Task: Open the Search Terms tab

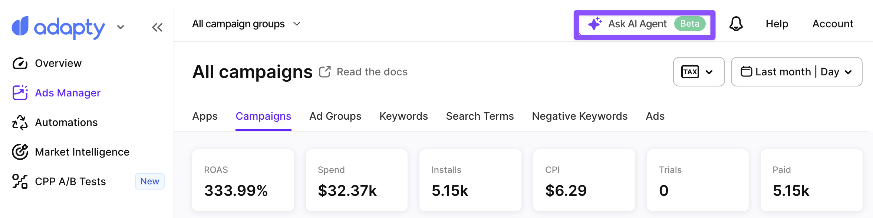Action: point(480,116)
